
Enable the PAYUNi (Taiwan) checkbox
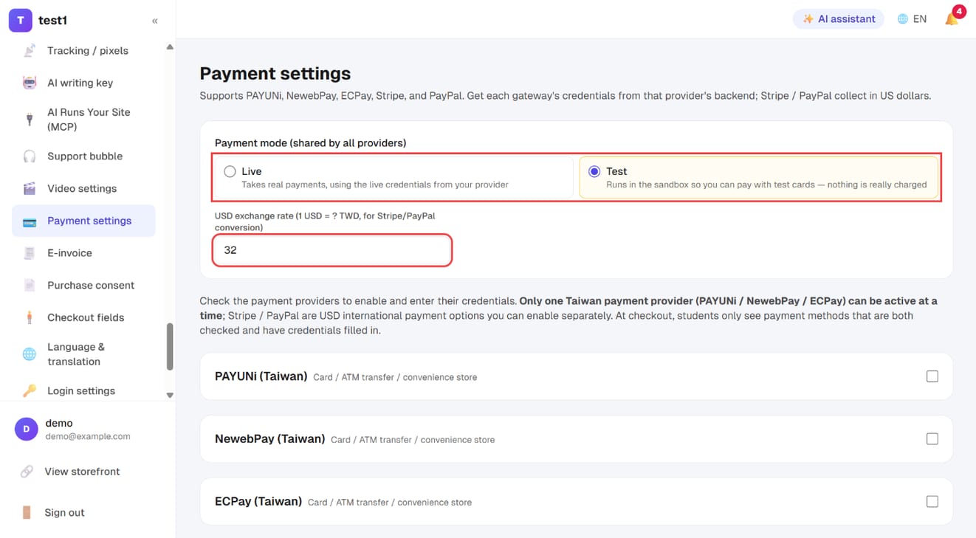point(932,376)
